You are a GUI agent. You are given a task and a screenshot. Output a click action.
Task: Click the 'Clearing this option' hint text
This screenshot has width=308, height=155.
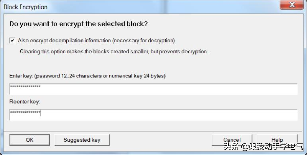(x=69, y=52)
